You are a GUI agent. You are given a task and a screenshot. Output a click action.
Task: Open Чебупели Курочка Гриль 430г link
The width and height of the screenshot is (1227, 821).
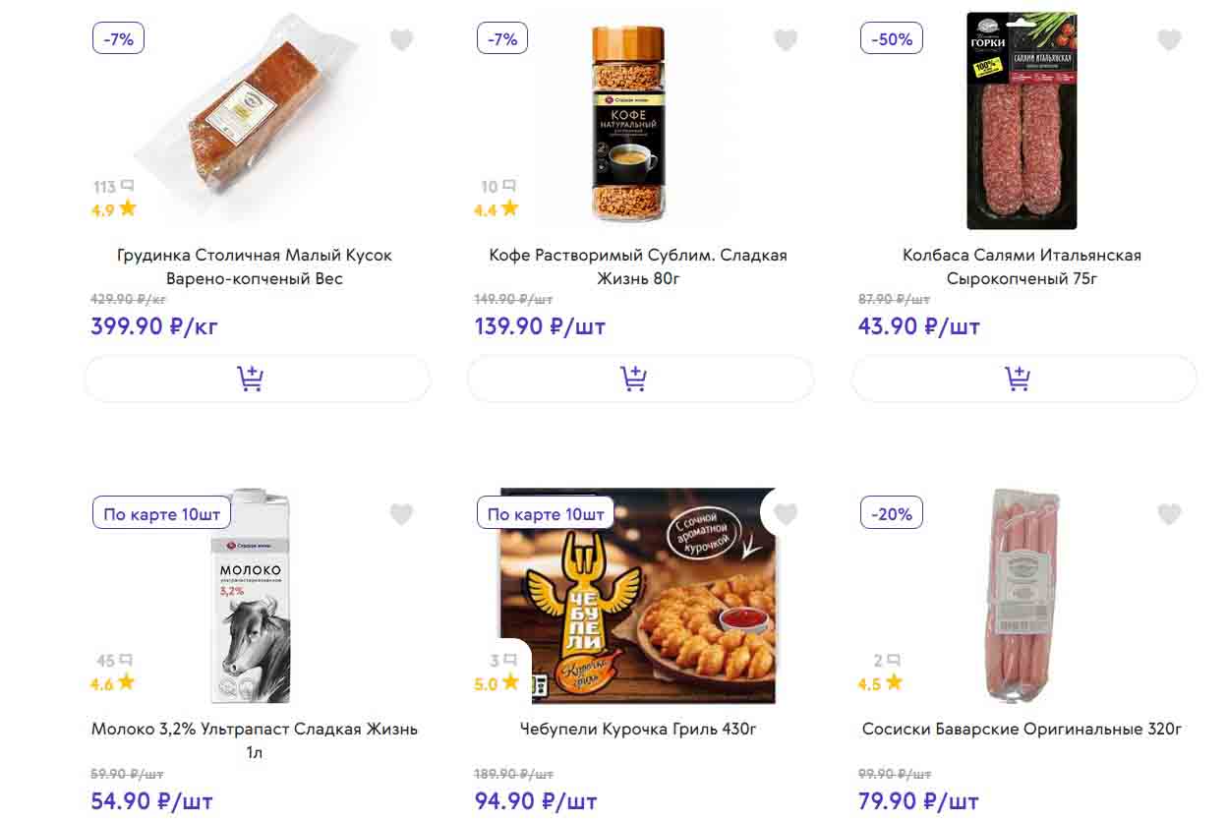click(638, 729)
